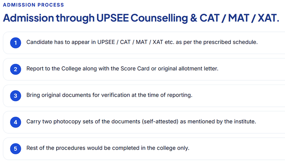Click the number 4 step badge
Viewport: 285px width, 167px height.
(15, 122)
